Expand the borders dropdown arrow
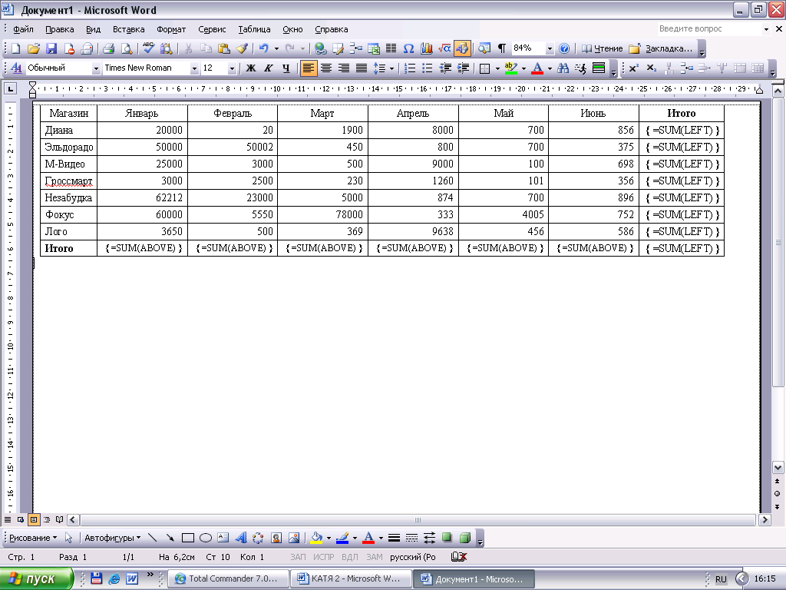The image size is (786, 590). pos(497,68)
